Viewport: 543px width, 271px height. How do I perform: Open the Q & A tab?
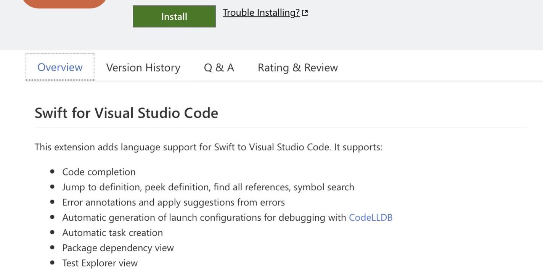pyautogui.click(x=218, y=67)
